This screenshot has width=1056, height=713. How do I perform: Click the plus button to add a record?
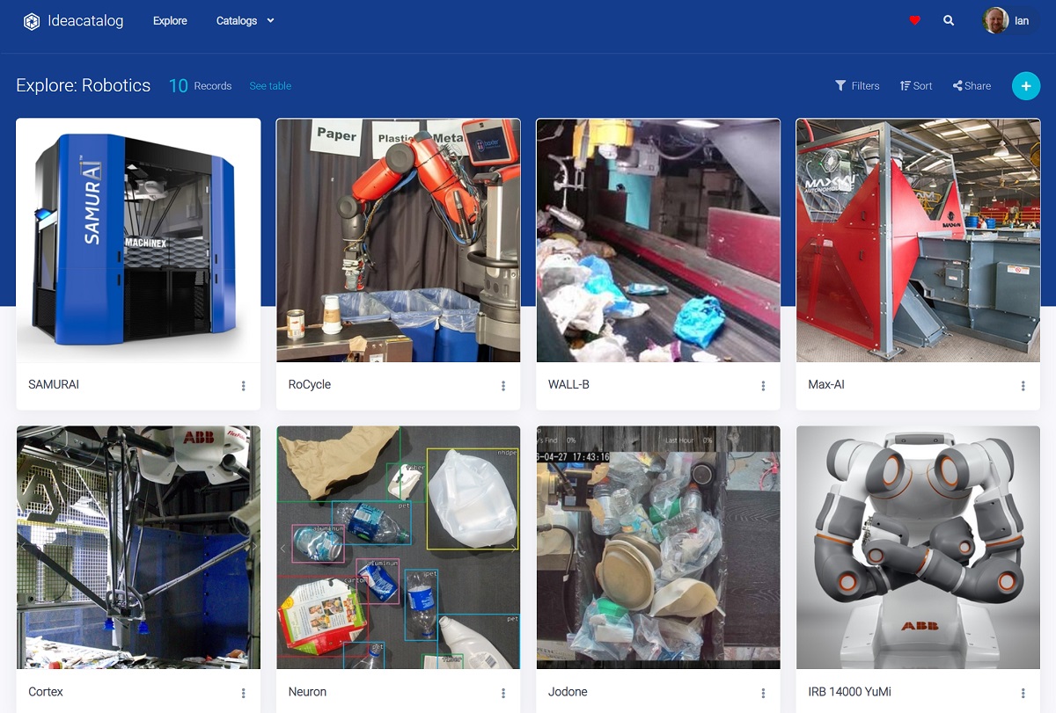tap(1026, 85)
